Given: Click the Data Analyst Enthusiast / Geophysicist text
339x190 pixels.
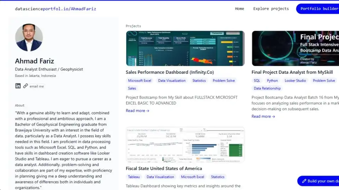Looking at the screenshot, I should pos(49,69).
